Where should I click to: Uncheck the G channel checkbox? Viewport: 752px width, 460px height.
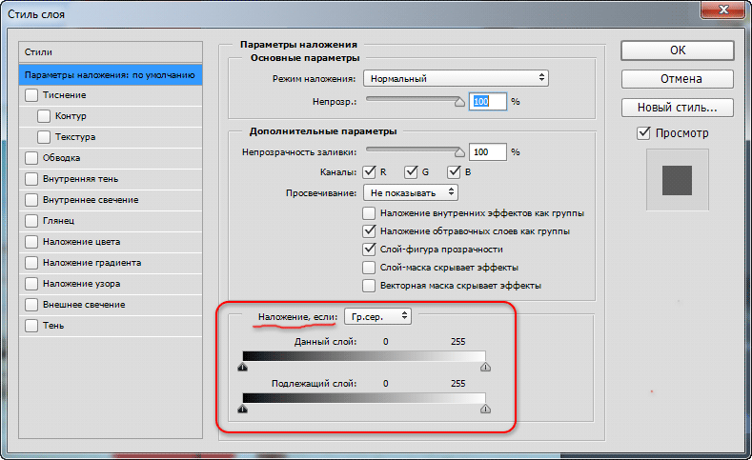coord(411,171)
